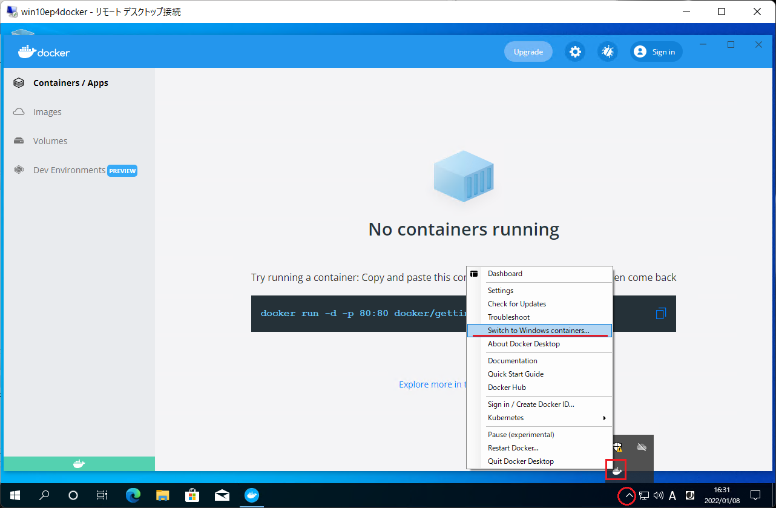The image size is (776, 508).
Task: Launch Microsoft Edge from the taskbar
Action: (133, 495)
